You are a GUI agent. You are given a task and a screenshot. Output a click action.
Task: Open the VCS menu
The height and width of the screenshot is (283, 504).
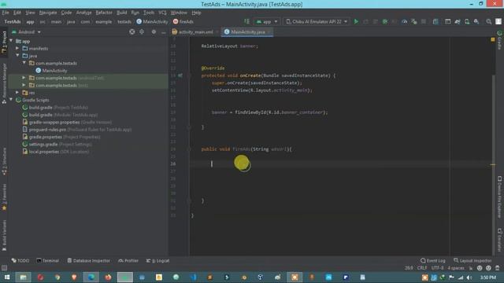click(x=162, y=13)
